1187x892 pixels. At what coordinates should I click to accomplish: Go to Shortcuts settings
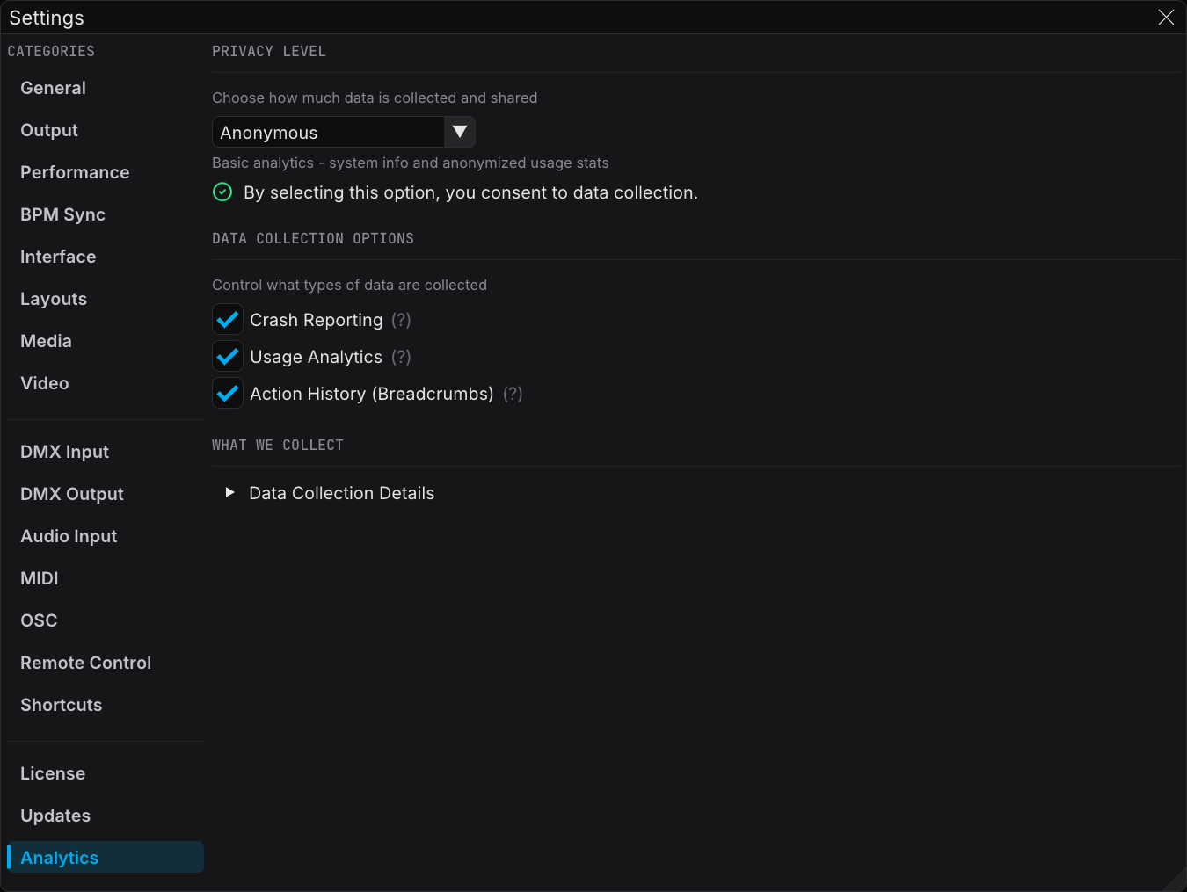[x=106, y=705]
